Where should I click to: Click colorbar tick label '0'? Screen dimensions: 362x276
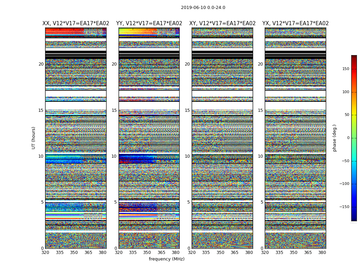[x=348, y=138]
